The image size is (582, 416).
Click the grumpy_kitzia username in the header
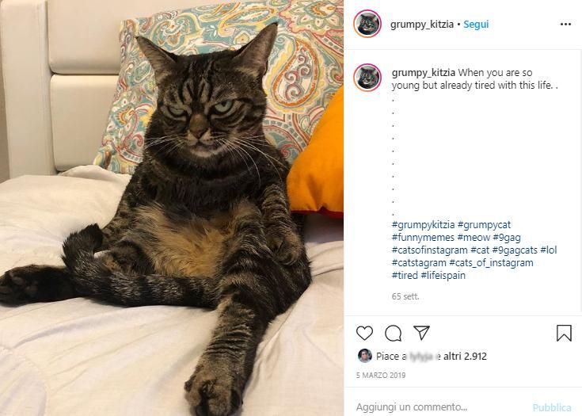pyautogui.click(x=421, y=25)
